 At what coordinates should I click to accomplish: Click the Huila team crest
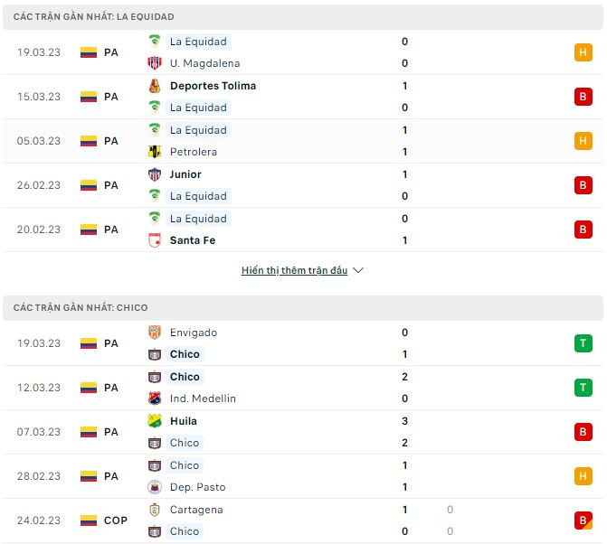(154, 421)
